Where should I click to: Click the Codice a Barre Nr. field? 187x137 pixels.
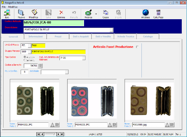31,66
